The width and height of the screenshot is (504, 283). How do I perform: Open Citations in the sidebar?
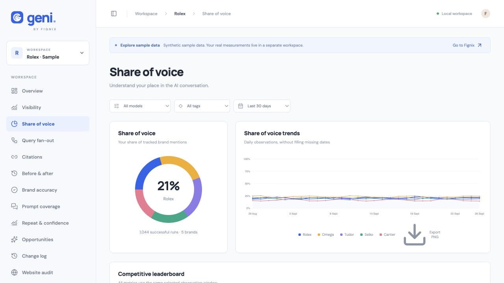click(x=48, y=157)
